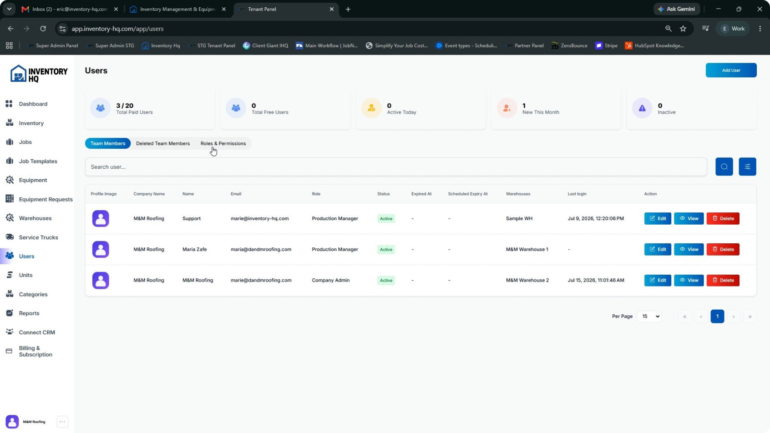This screenshot has width=770, height=433.
Task: Switch to Team Members tab
Action: tap(108, 143)
